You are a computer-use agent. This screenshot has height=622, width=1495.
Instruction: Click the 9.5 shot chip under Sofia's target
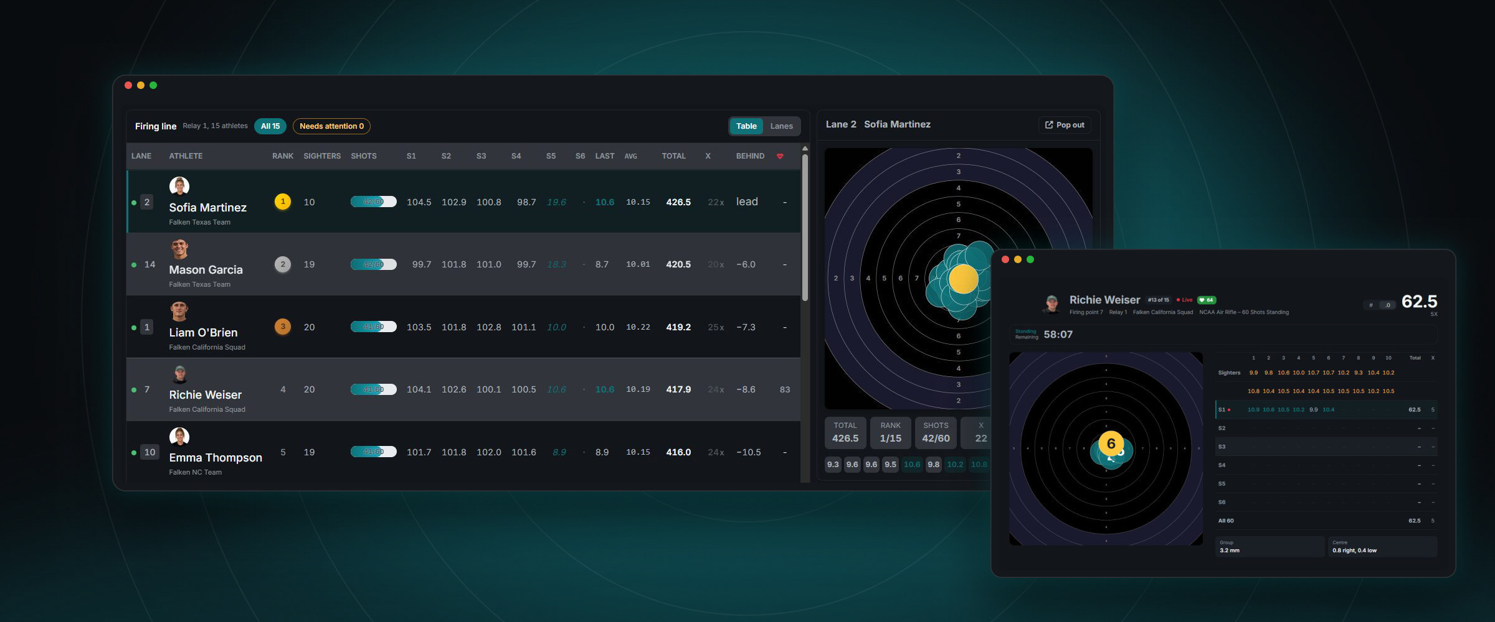tap(890, 465)
